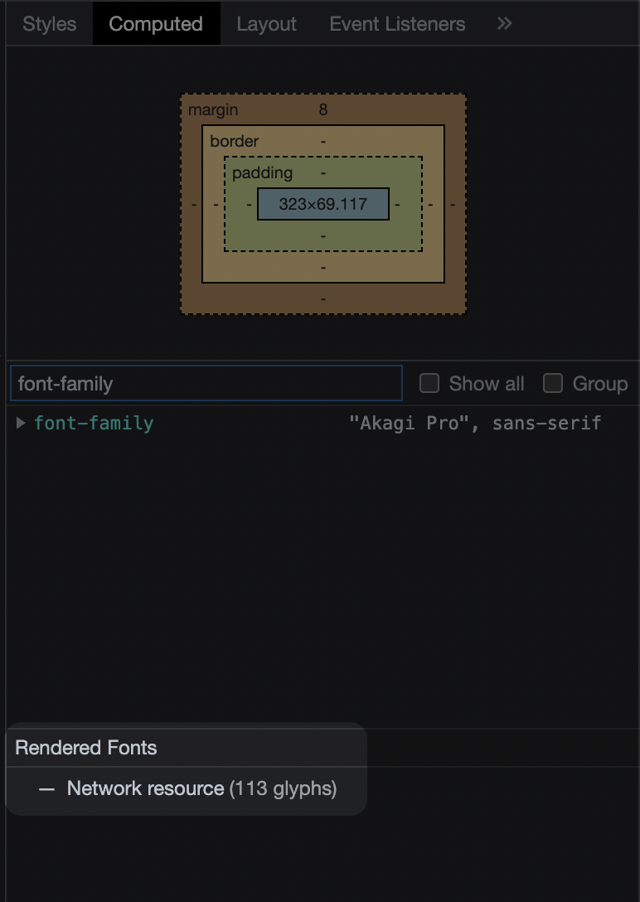Switch to the Styles tab
This screenshot has width=640, height=902.
50,23
